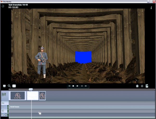Image resolution: width=156 pixels, height=119 pixels.
Task: Click the back arrow icon beside the movie title
Action: pos(3,6)
